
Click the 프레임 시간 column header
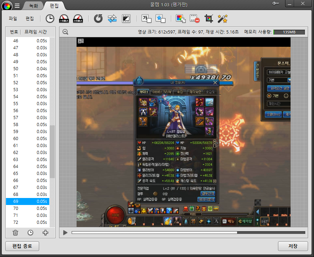(35, 32)
